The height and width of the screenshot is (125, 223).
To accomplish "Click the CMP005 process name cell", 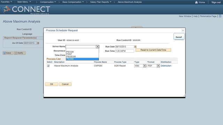I will coord(98,66).
